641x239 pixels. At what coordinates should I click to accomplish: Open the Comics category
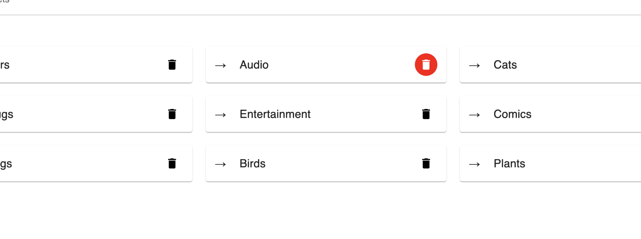(512, 114)
